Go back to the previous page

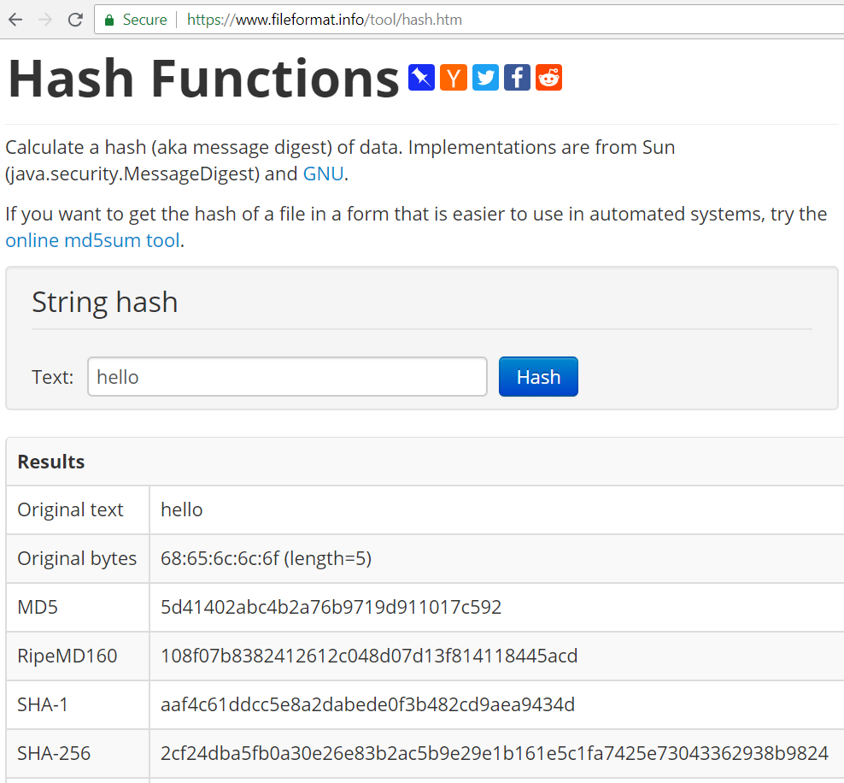[15, 19]
